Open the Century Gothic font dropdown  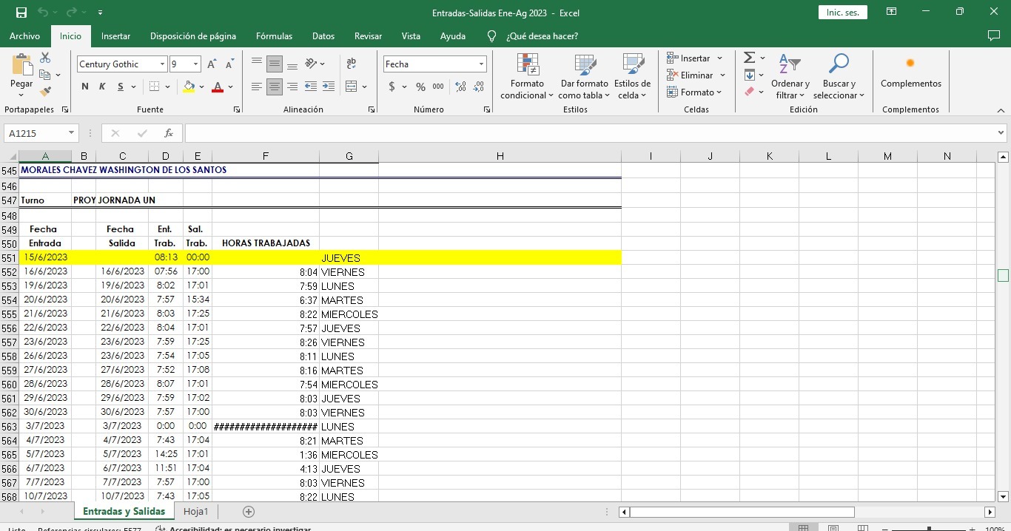[162, 64]
